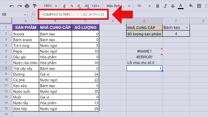Format as percent

(x=72, y=6)
